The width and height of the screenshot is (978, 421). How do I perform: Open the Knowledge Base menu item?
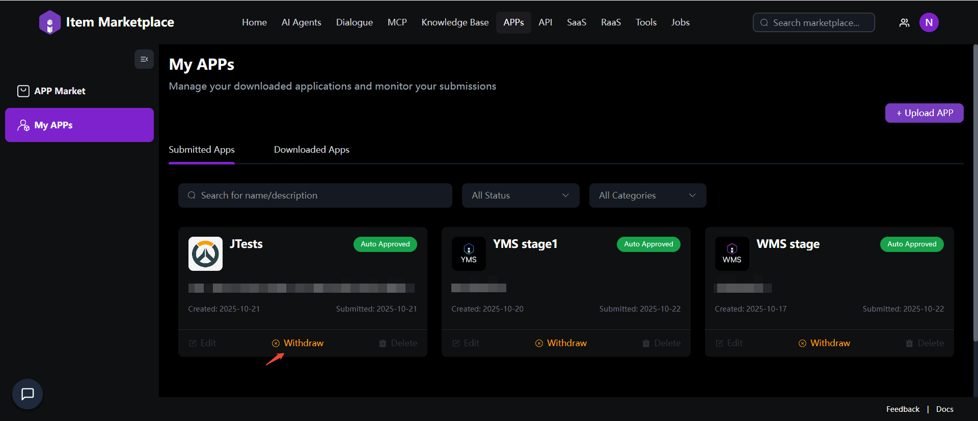[x=455, y=22]
